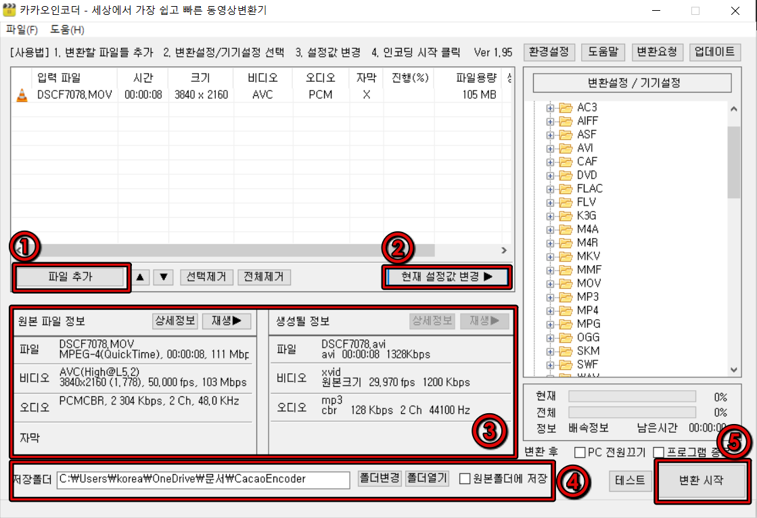Screen dimensions: 757x518
Task: Click the 변환요청 button
Action: click(657, 51)
